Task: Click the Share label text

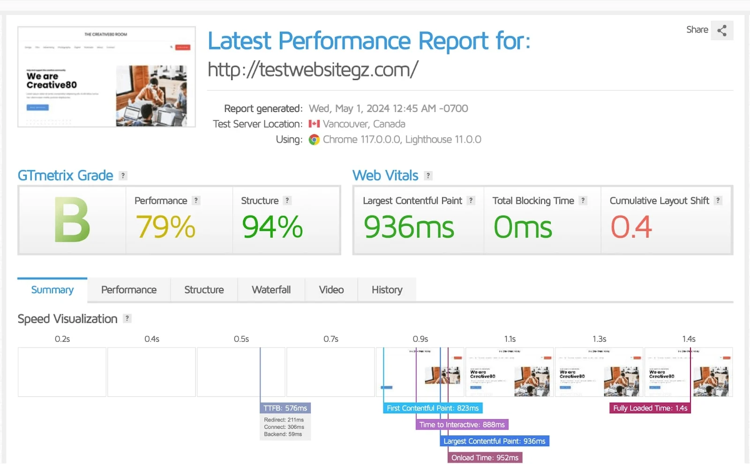Action: coord(697,30)
